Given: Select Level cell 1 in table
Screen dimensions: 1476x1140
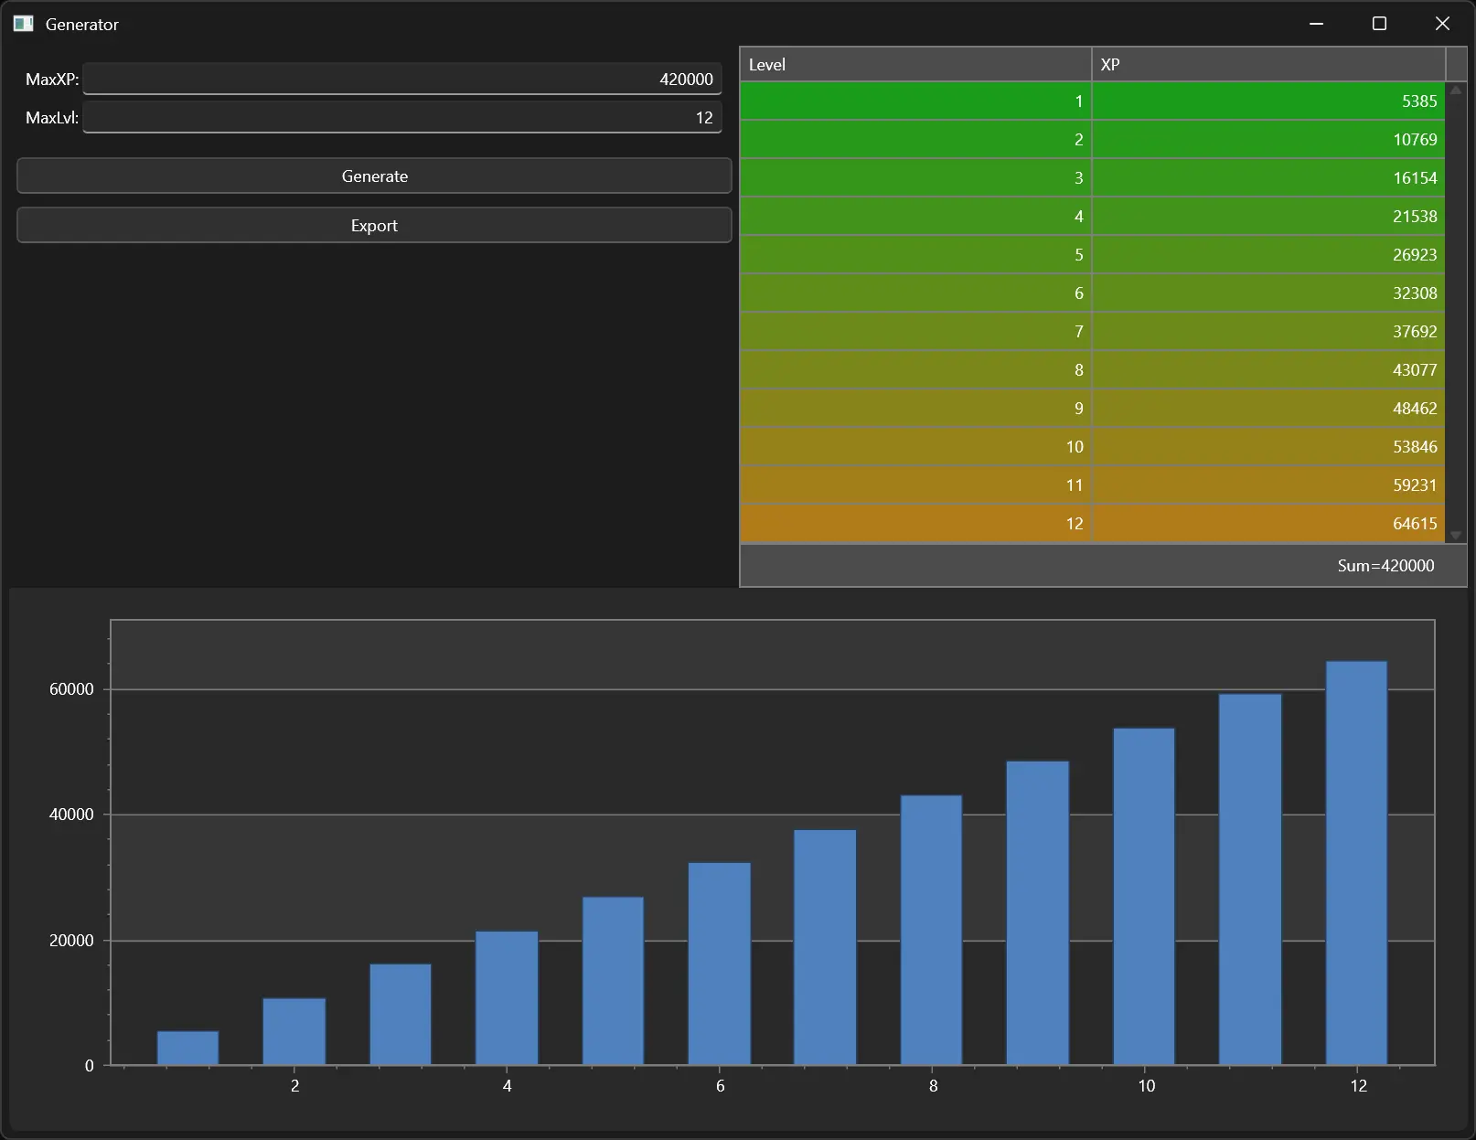Looking at the screenshot, I should point(915,101).
